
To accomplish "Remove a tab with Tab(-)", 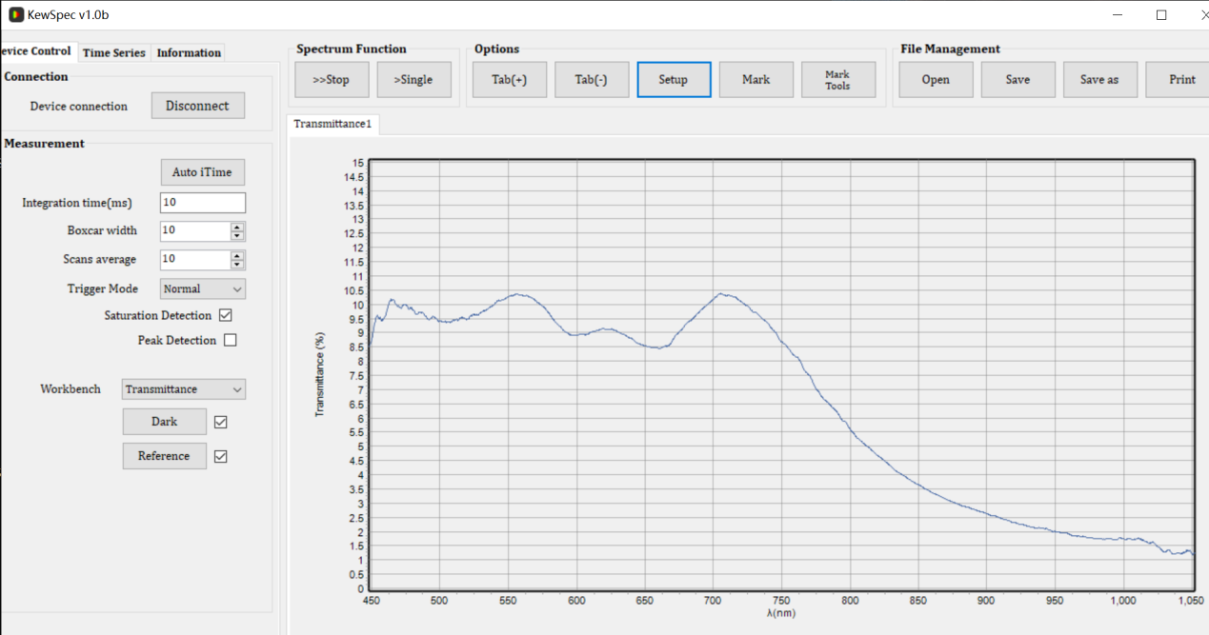I will pos(591,80).
